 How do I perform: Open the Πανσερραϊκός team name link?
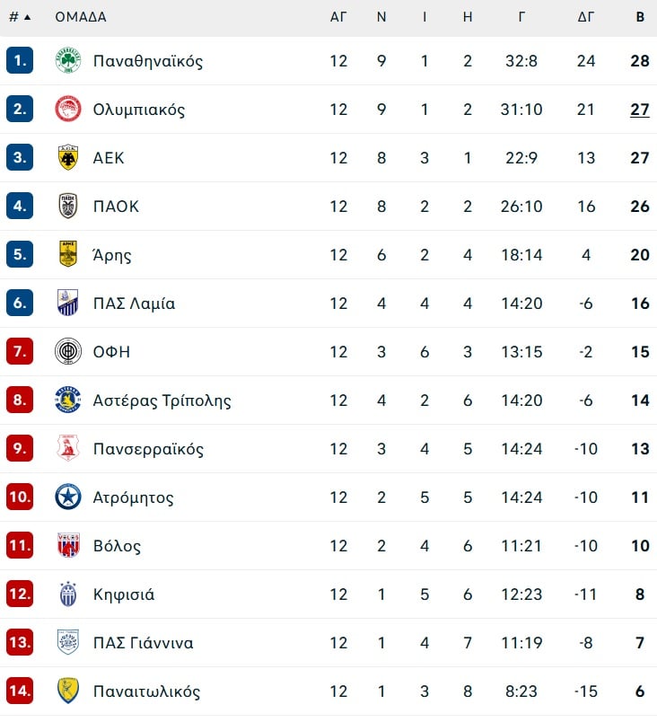point(148,448)
